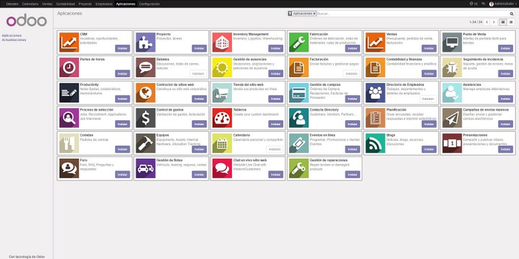Switch to kanban grid view
519x259 pixels.
click(x=503, y=22)
